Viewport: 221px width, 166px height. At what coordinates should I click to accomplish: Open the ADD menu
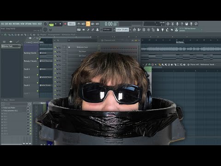click(10, 24)
